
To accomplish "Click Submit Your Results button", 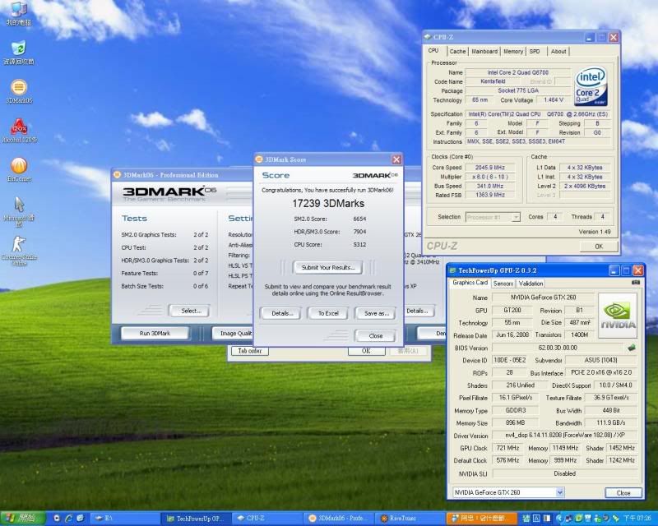I will [327, 267].
